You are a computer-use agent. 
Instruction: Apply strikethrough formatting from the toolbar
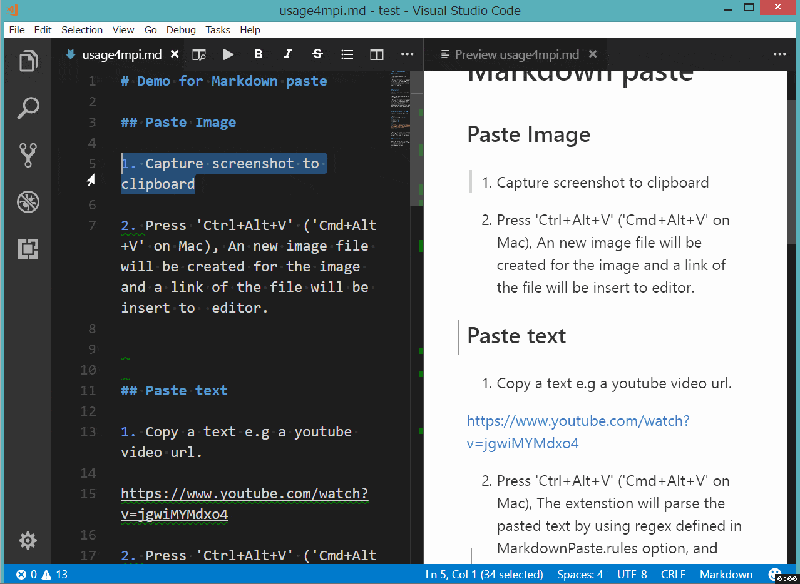(x=317, y=54)
